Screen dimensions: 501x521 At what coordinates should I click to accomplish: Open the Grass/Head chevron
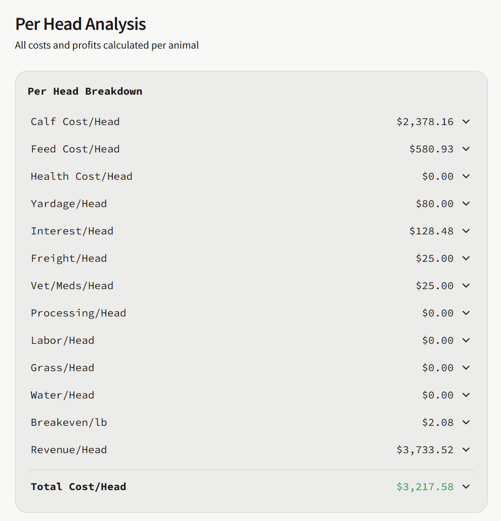(x=466, y=368)
